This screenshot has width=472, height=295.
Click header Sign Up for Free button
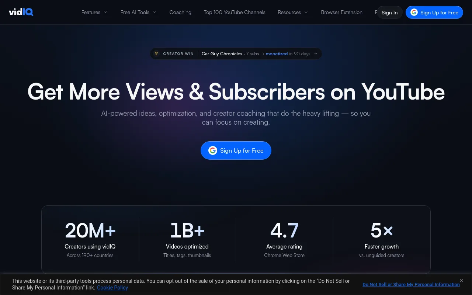pos(434,13)
